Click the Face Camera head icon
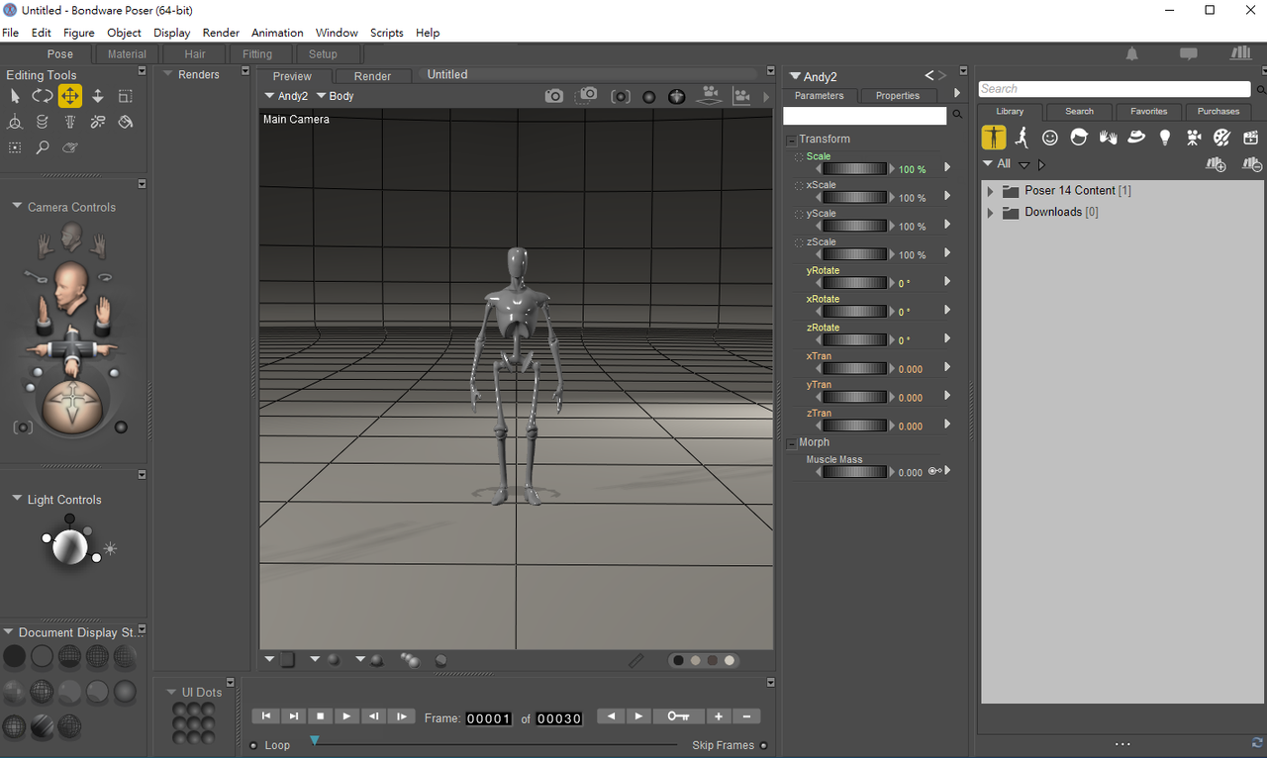This screenshot has width=1267, height=758. click(70, 236)
